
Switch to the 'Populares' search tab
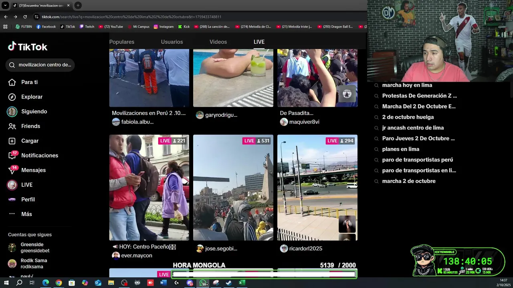122,42
